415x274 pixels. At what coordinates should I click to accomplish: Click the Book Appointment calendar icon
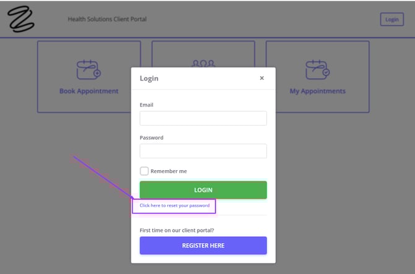(89, 69)
